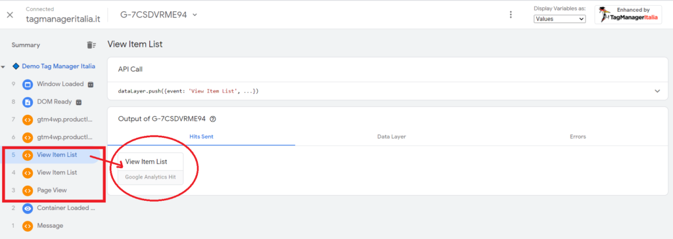Click the orange code icon of event 4
The width and height of the screenshot is (673, 239).
click(x=28, y=173)
